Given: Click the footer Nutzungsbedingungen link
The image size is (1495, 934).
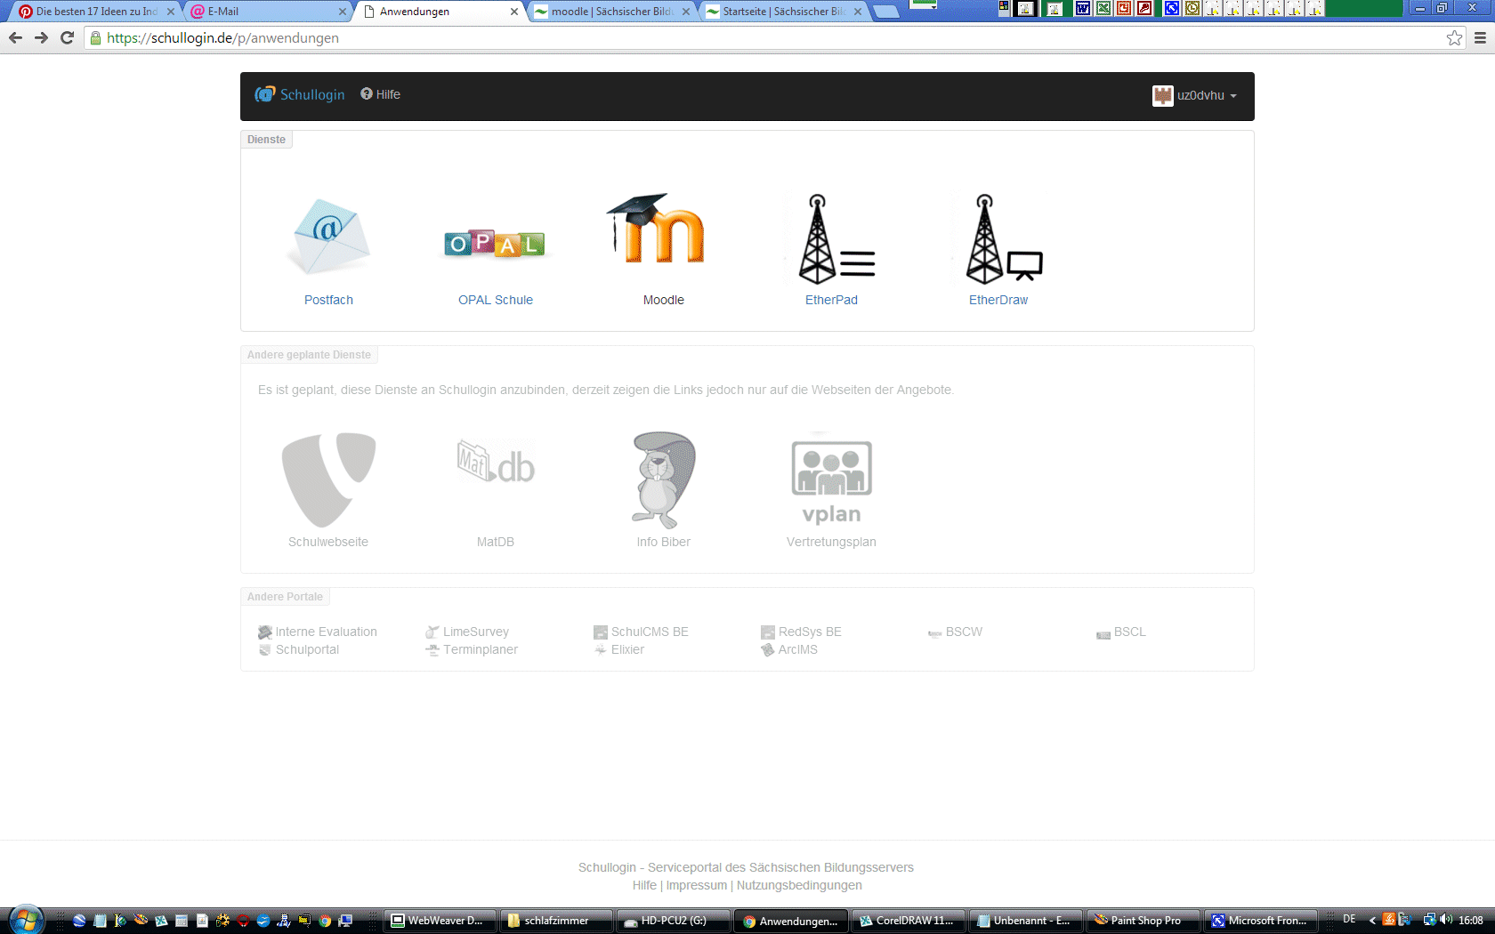Looking at the screenshot, I should 799,885.
